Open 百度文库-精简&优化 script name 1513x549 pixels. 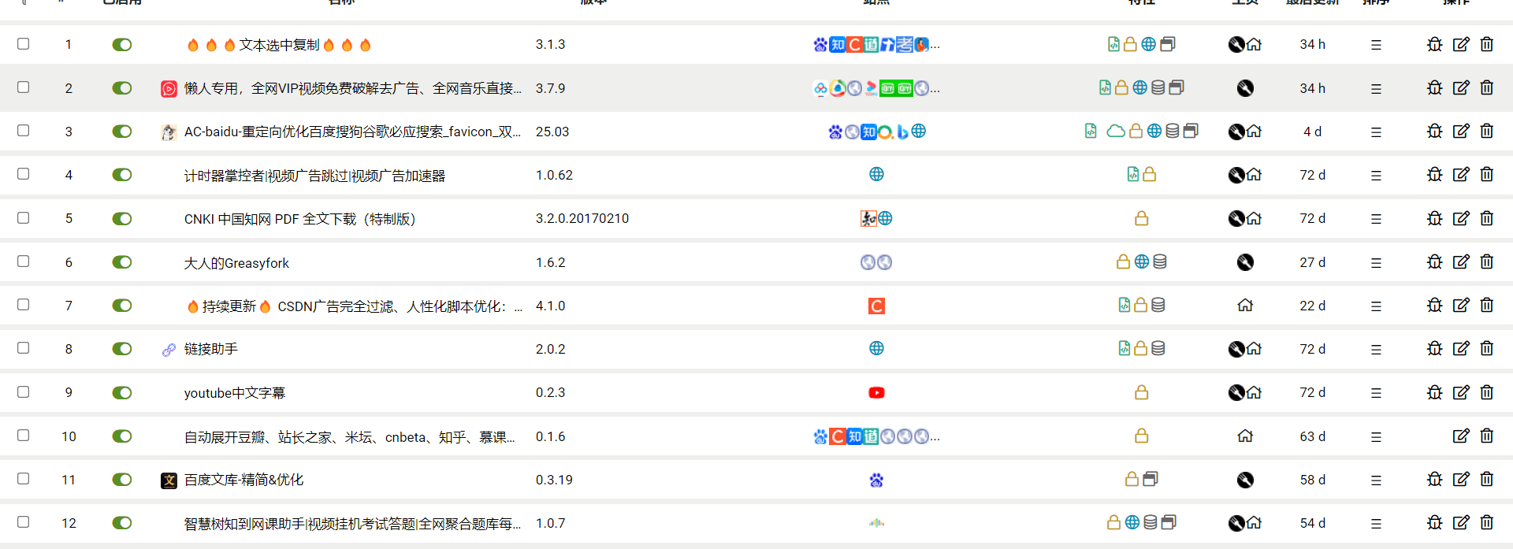(x=243, y=480)
